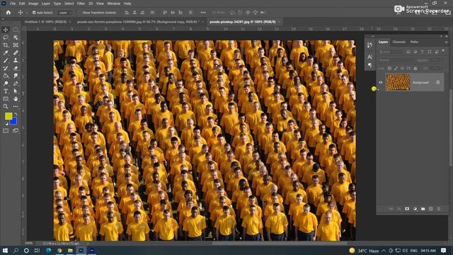The image size is (453, 255).
Task: Switch to the Untitled-1 document tab
Action: [x=45, y=22]
